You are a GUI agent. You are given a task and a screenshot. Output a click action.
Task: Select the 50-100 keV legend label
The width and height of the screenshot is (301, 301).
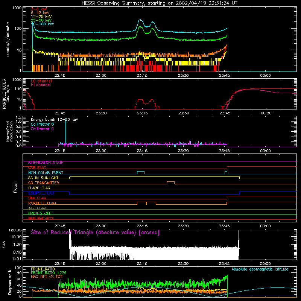[43, 24]
